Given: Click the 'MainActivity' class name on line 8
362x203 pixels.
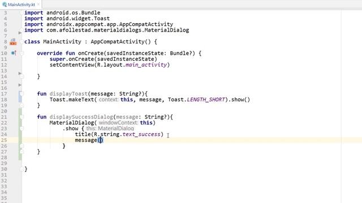Looking at the screenshot, I should [62, 42].
